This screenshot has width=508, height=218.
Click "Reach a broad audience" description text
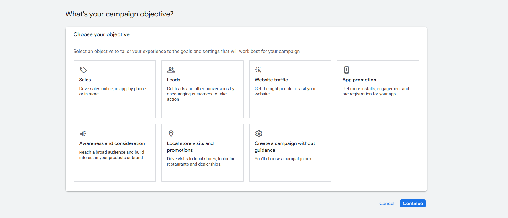pyautogui.click(x=111, y=155)
